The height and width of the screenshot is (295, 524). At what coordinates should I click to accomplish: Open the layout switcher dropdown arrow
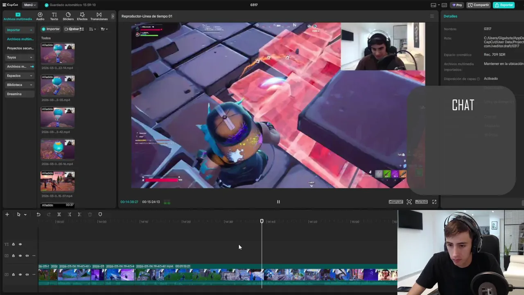(x=438, y=5)
